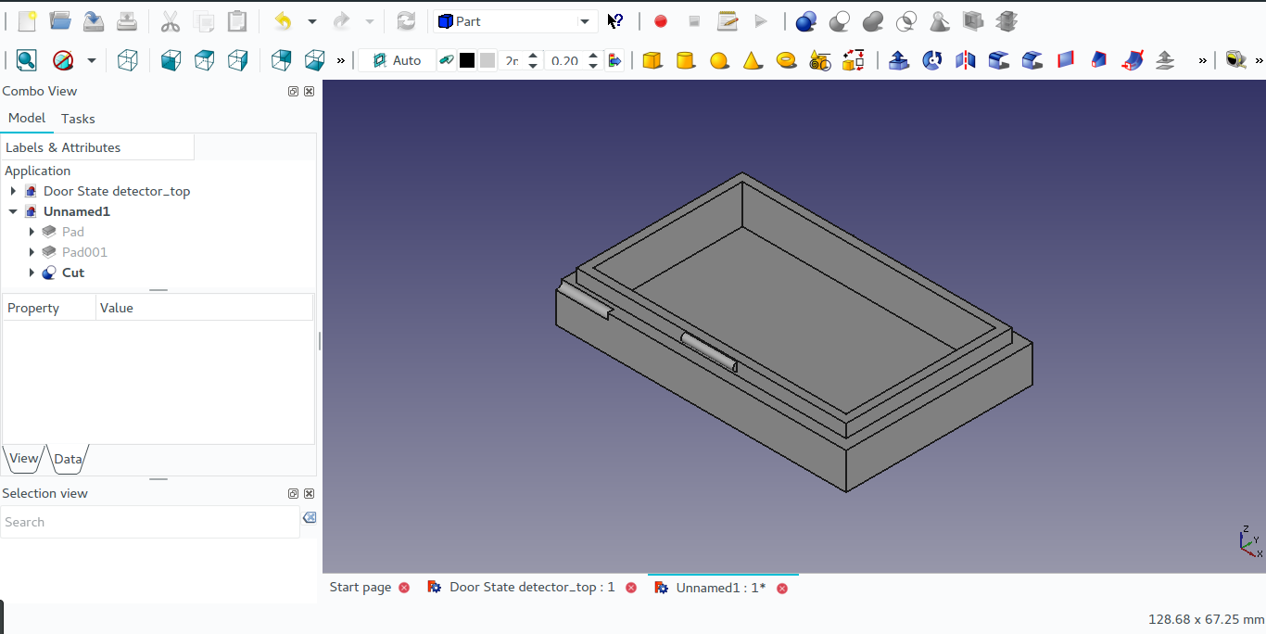Create a cylinder primitive

point(686,60)
